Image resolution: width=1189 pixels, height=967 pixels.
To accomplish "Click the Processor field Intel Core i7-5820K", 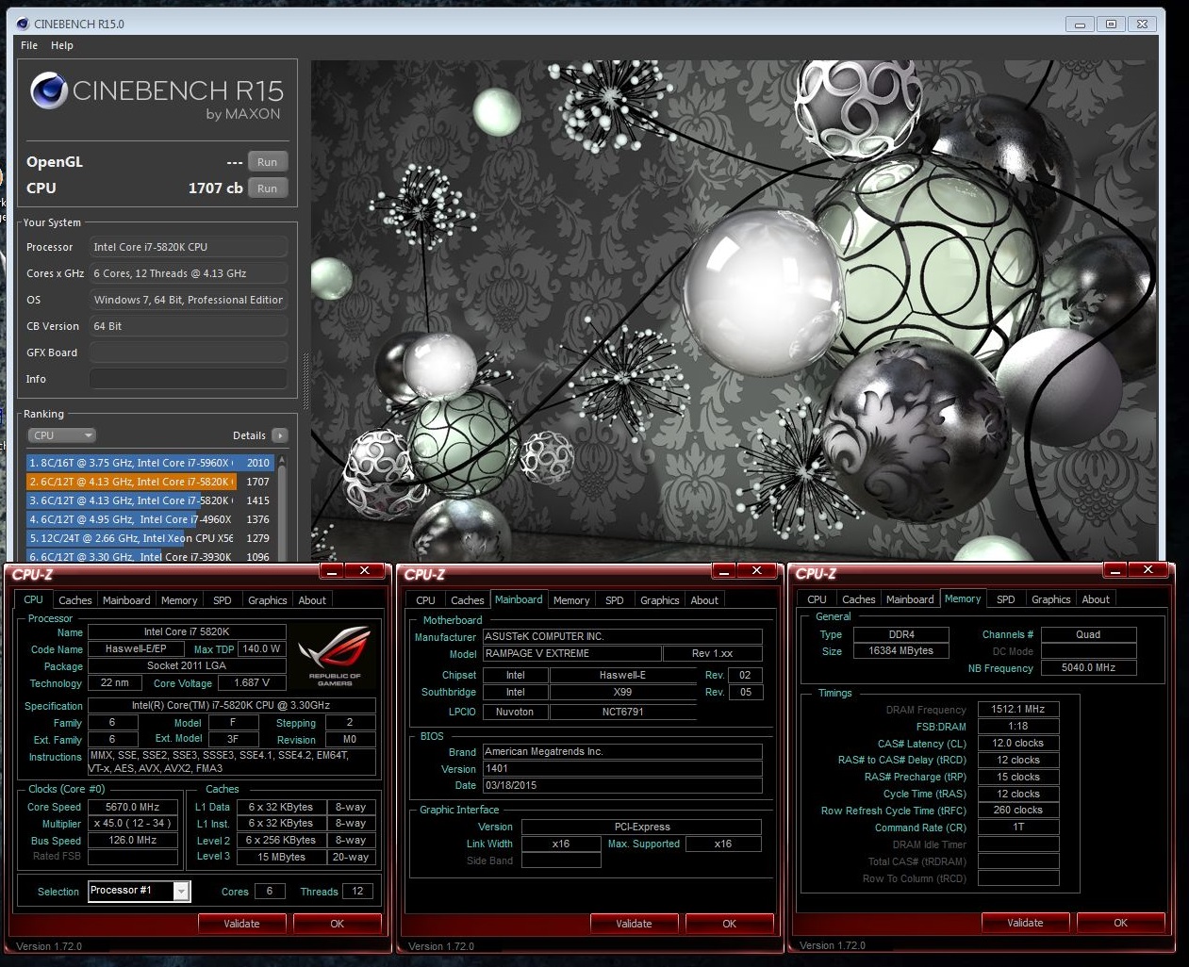I will 189,247.
